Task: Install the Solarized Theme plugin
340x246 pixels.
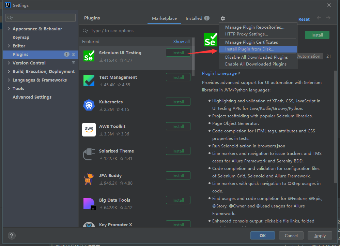Action: (178, 151)
